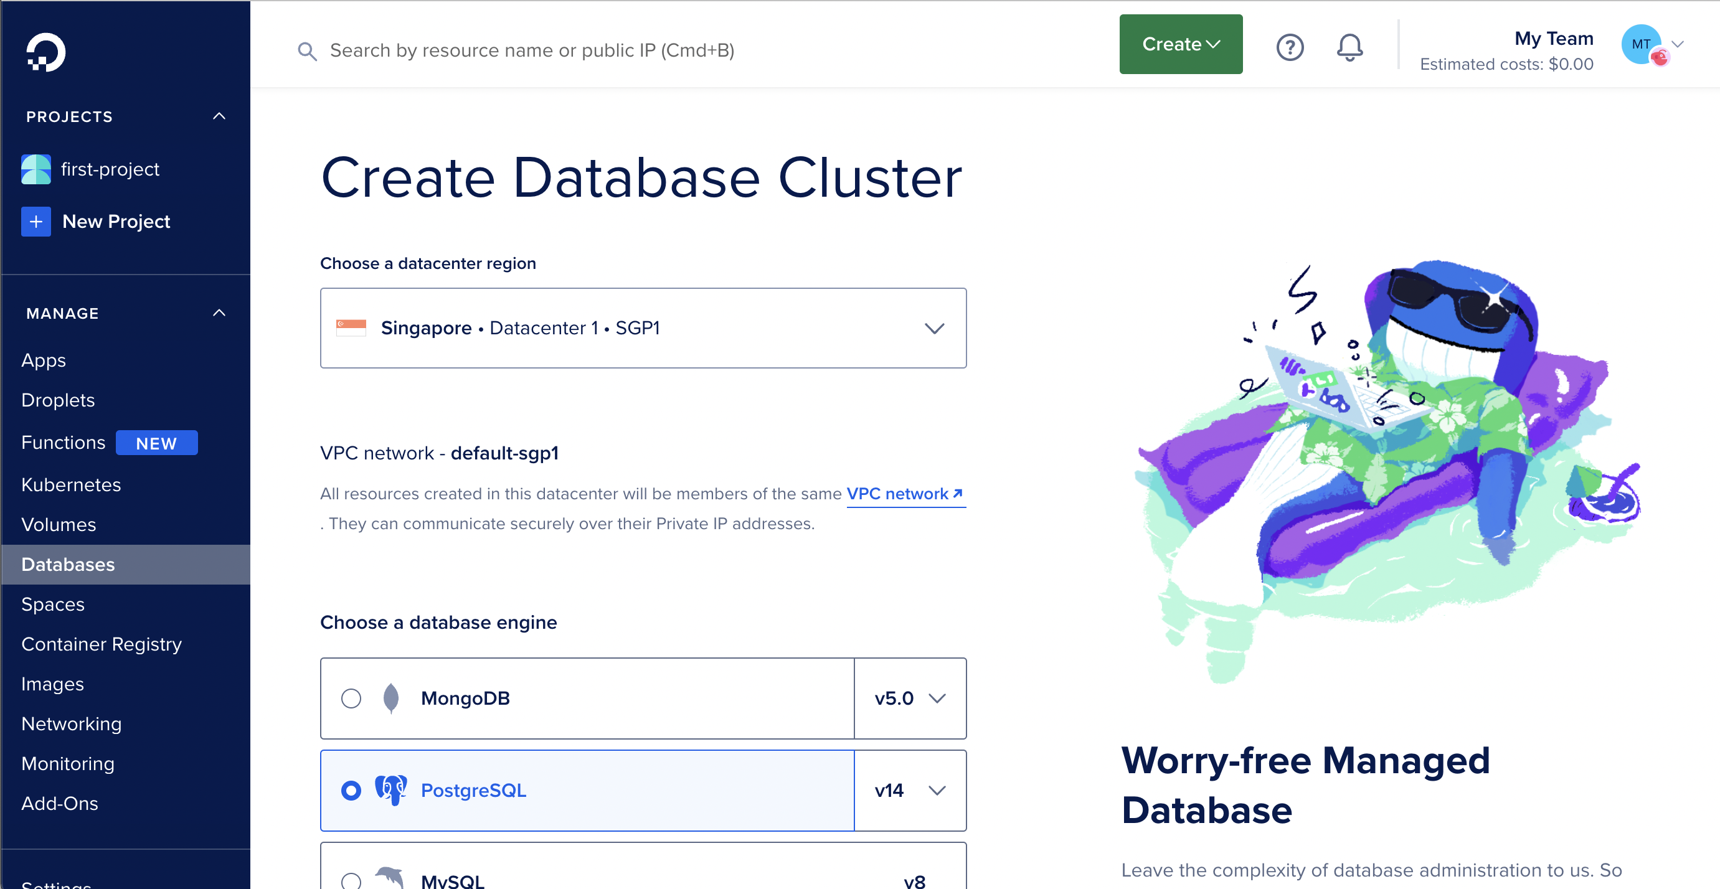Open Volumes in sidebar
1720x889 pixels.
(x=59, y=525)
